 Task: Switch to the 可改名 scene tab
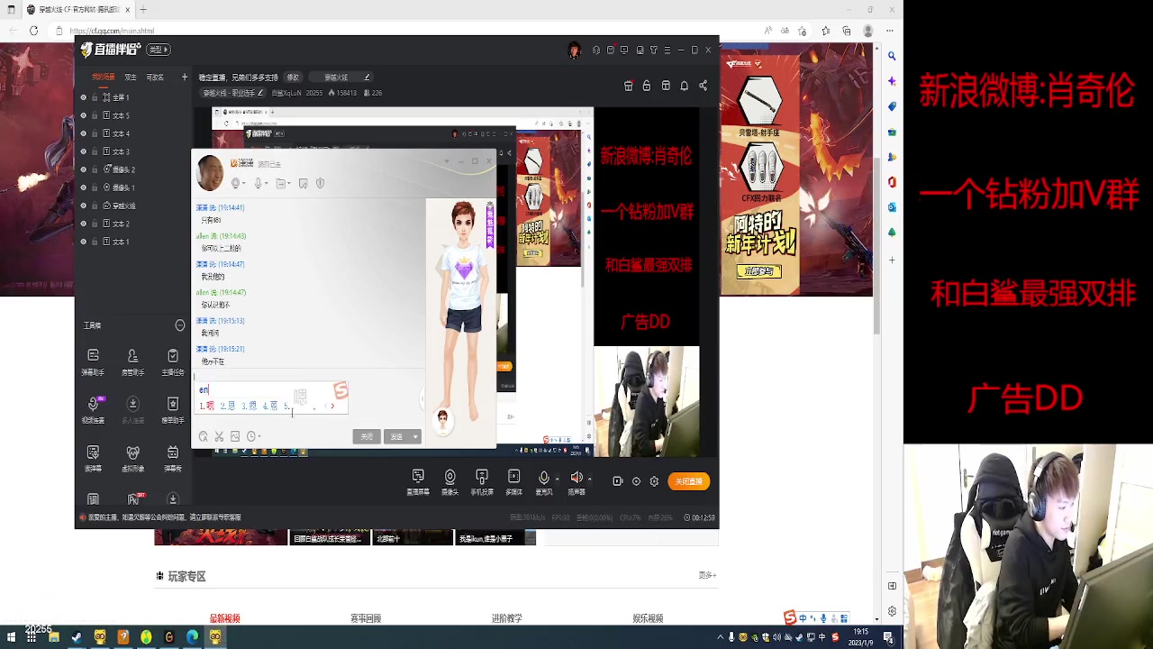(x=155, y=78)
